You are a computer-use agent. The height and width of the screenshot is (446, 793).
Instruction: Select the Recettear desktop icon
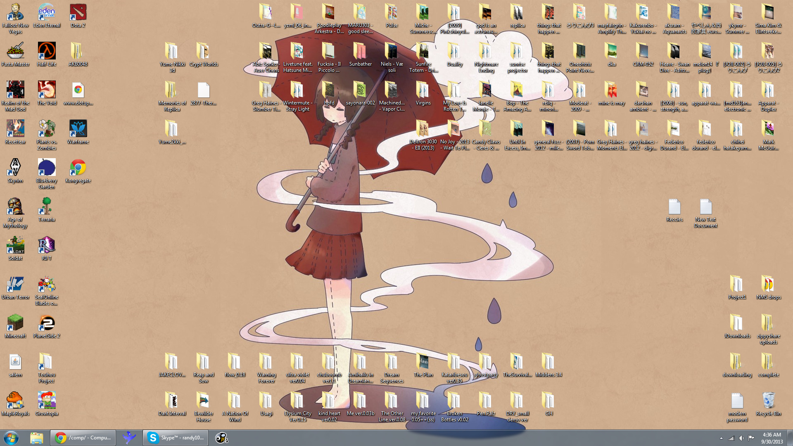[15, 132]
